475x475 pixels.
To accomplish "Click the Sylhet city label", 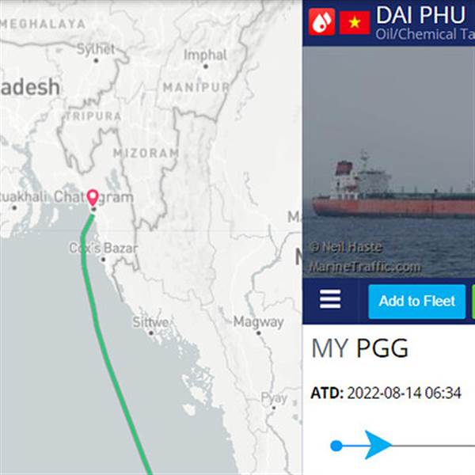I will point(96,49).
